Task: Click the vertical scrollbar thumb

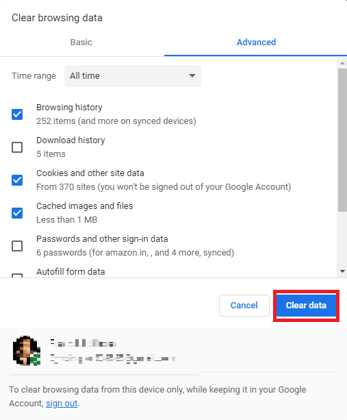Action: [342, 140]
